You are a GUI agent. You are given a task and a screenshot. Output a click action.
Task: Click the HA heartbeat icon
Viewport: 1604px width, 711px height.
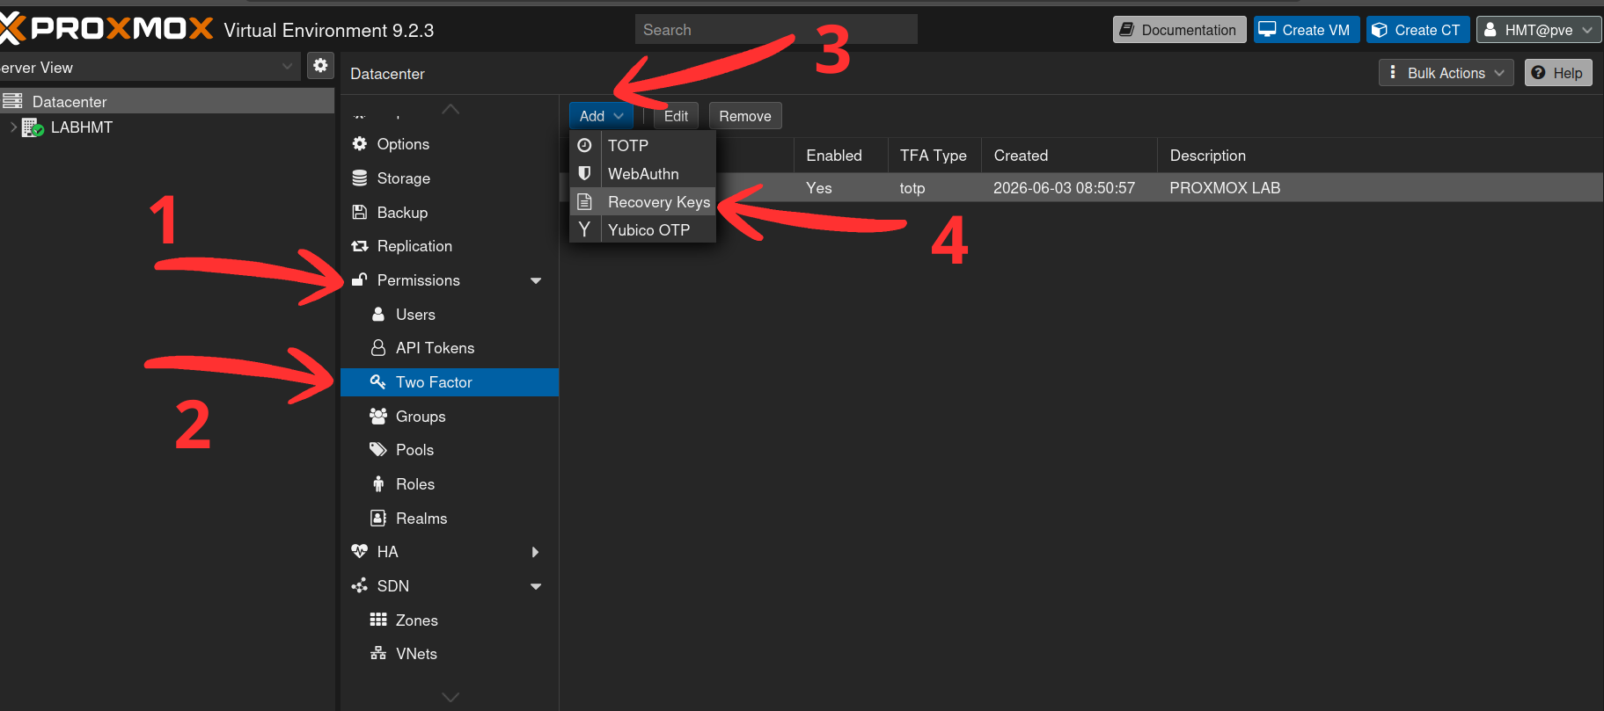[x=359, y=551]
